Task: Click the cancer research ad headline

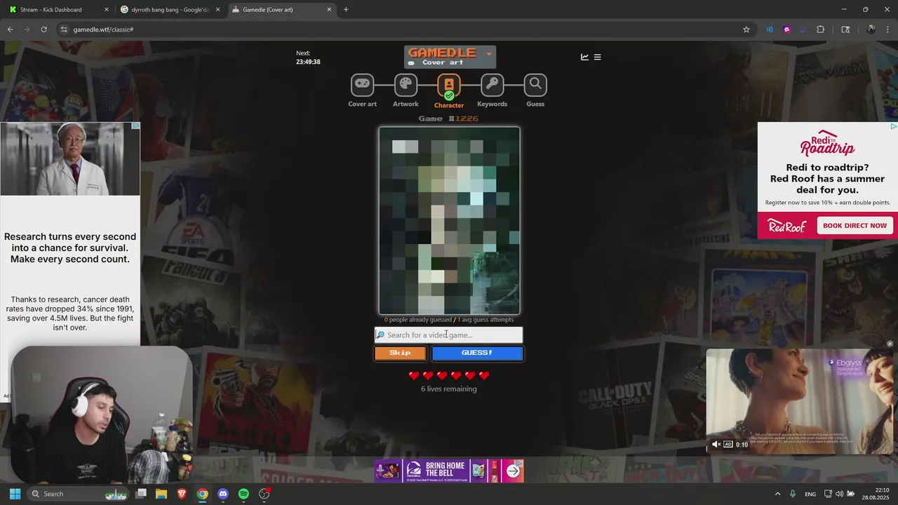Action: [70, 248]
